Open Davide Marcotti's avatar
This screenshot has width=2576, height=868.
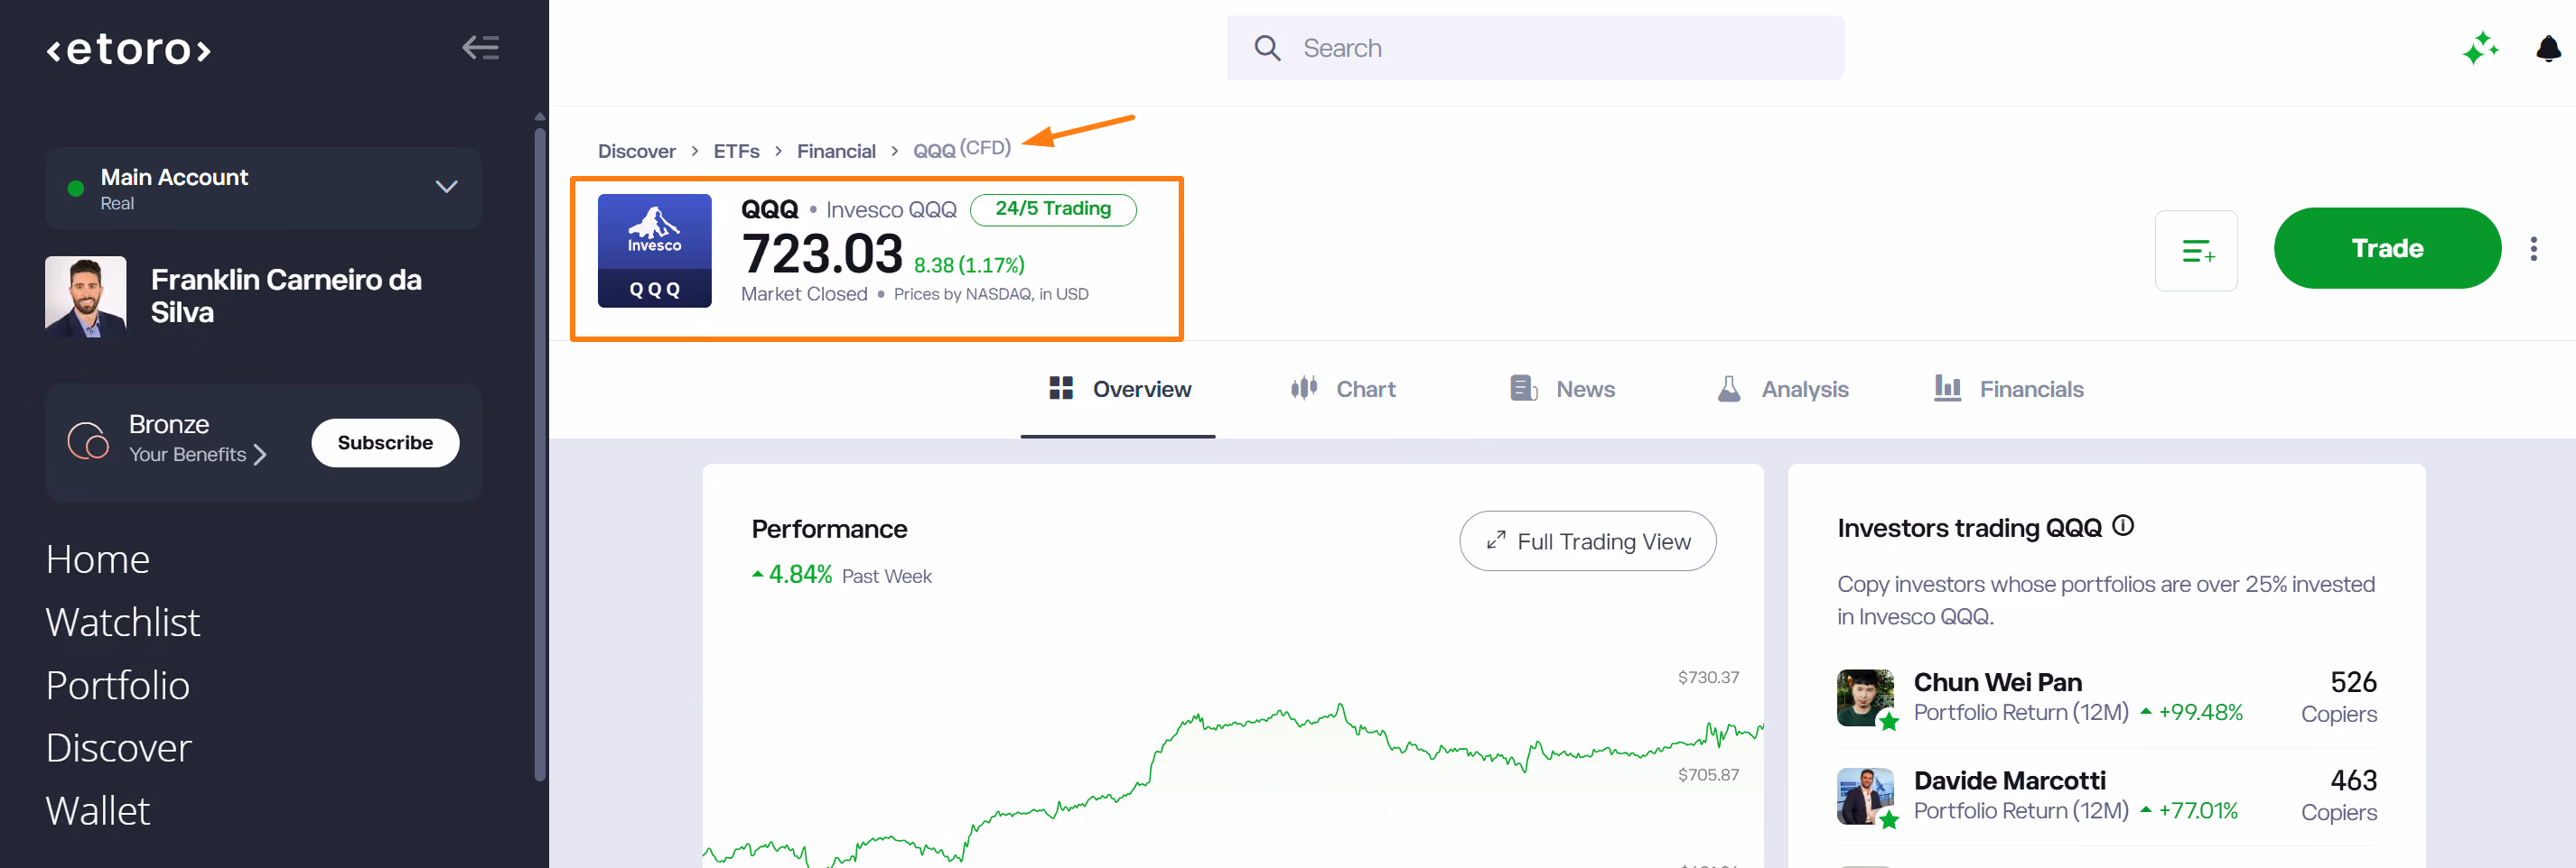click(1866, 796)
